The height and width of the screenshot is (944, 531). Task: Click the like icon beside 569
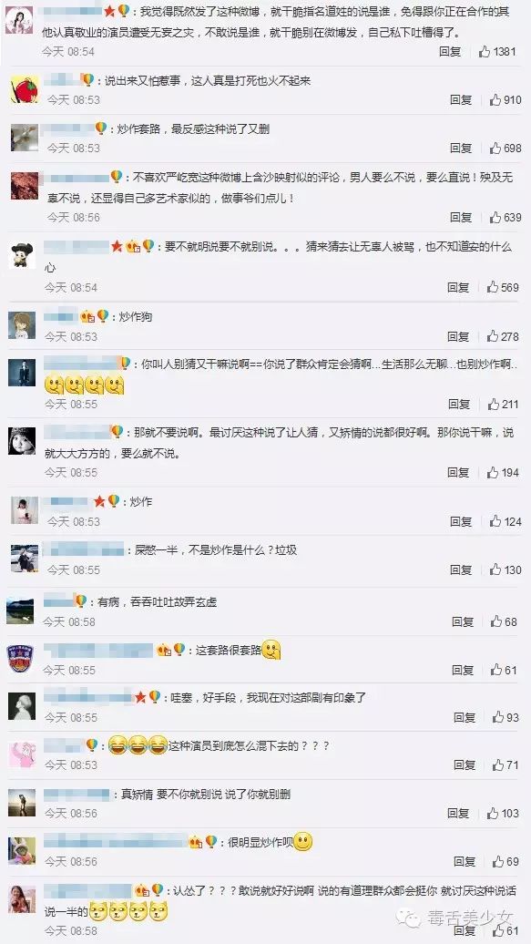[x=493, y=288]
